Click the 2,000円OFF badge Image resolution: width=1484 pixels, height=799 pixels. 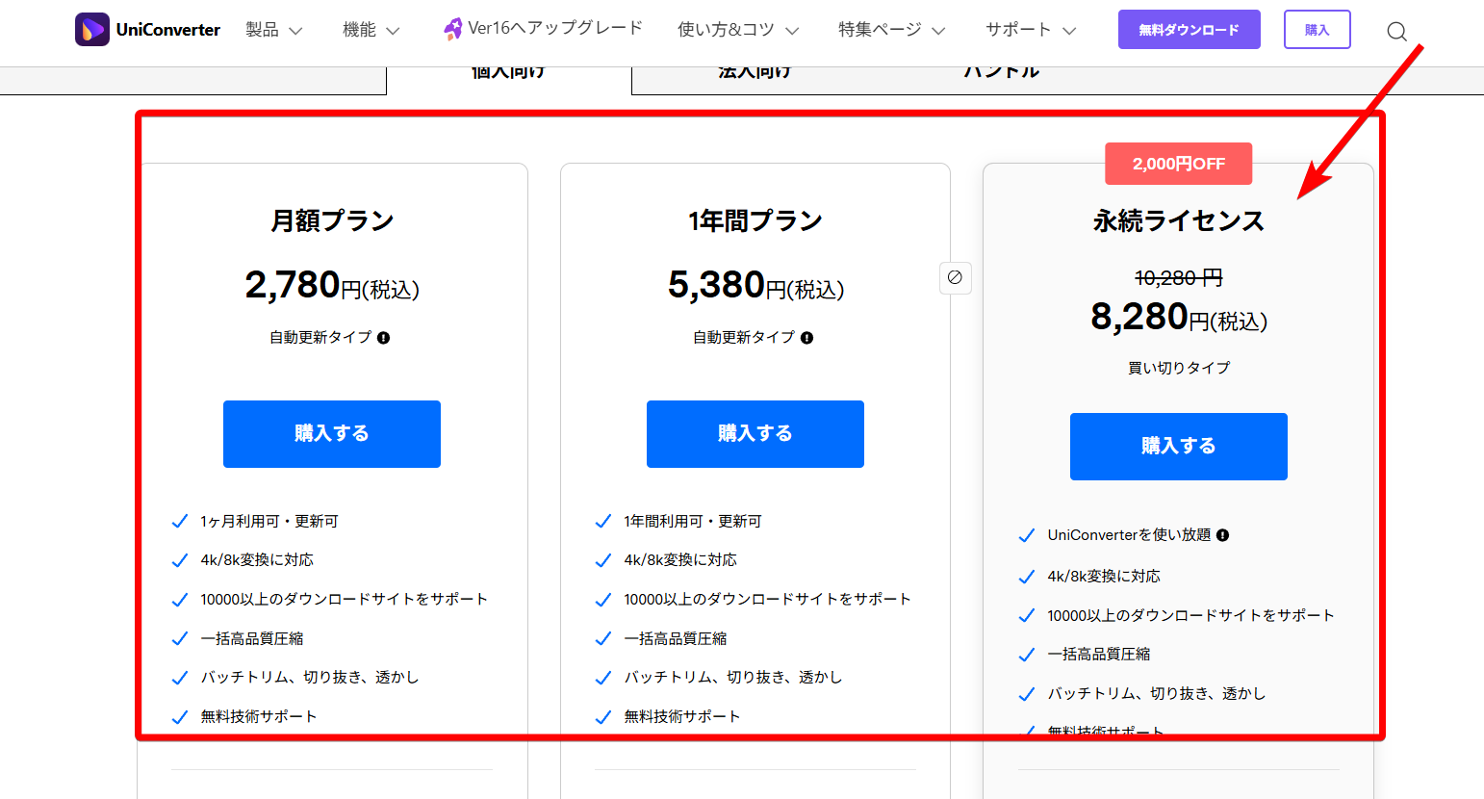pyautogui.click(x=1179, y=164)
